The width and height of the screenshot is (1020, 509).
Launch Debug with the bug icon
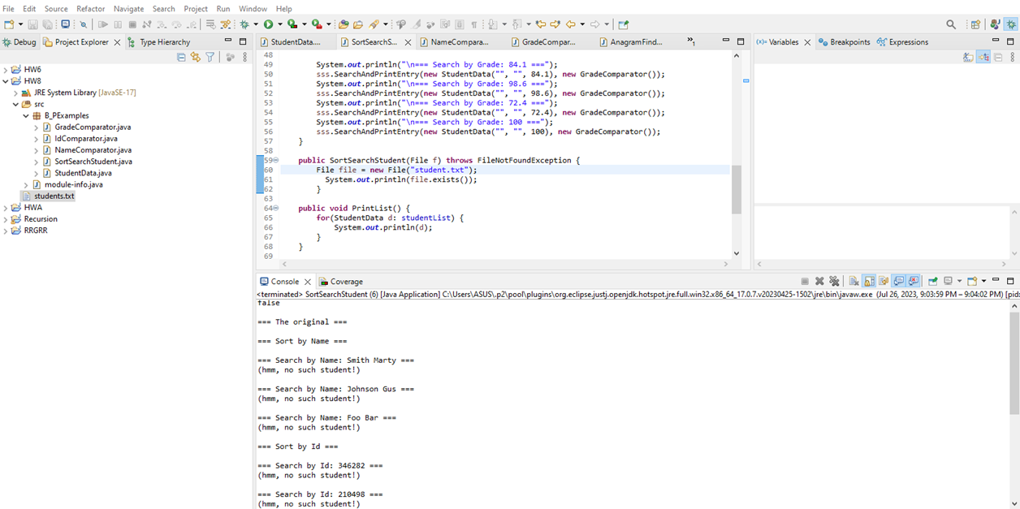pos(244,24)
